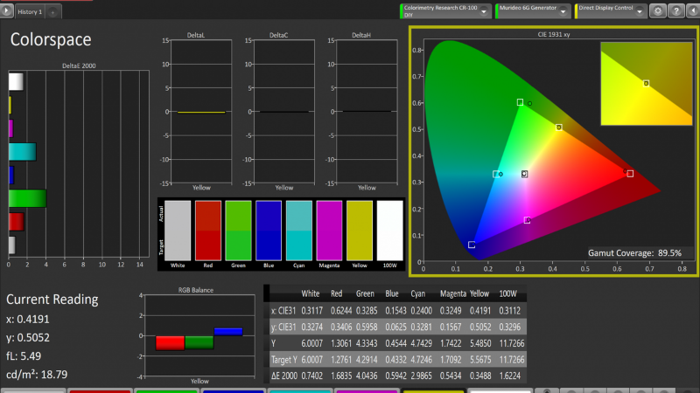Click the zoomed yellow inset in CIE chart
700x393 pixels.
[647, 86]
